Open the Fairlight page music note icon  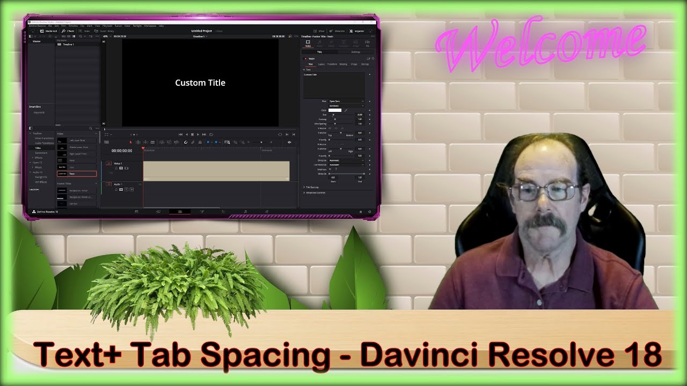[245, 211]
